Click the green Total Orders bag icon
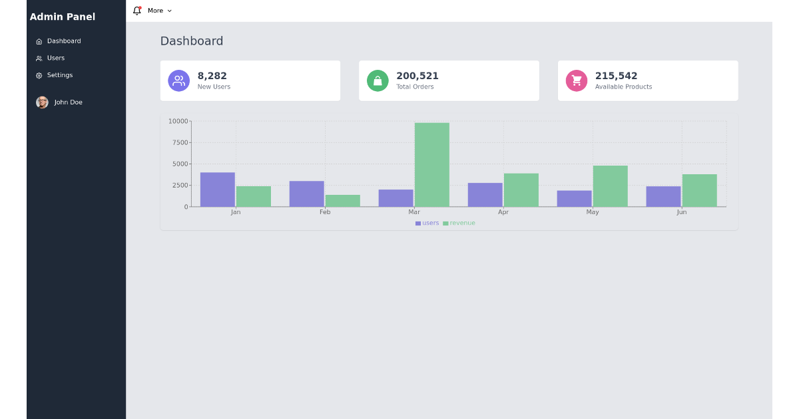Image resolution: width=799 pixels, height=419 pixels. coord(377,80)
